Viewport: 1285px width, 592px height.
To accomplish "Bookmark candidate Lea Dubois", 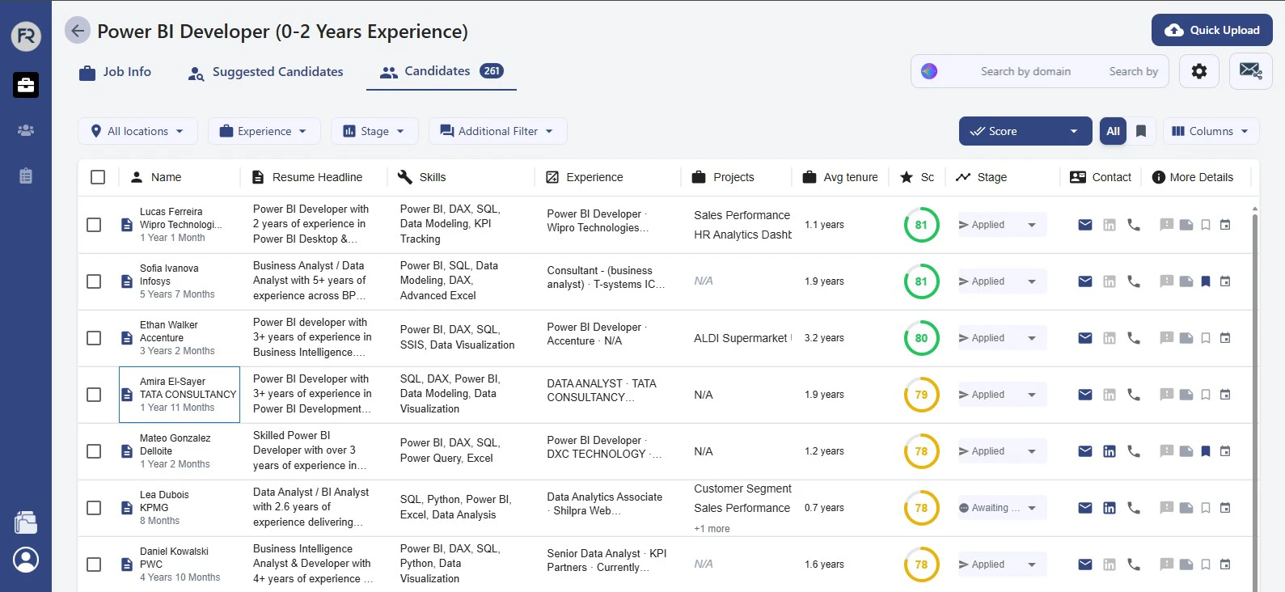I will [1206, 508].
